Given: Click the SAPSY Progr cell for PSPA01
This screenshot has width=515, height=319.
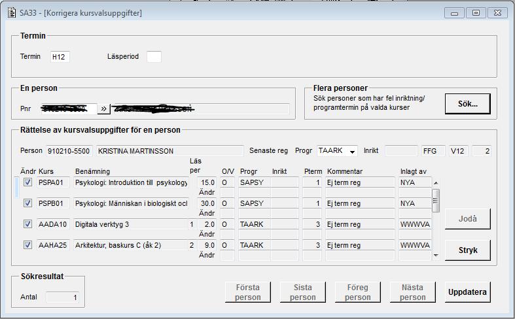Looking at the screenshot, I should pos(254,182).
